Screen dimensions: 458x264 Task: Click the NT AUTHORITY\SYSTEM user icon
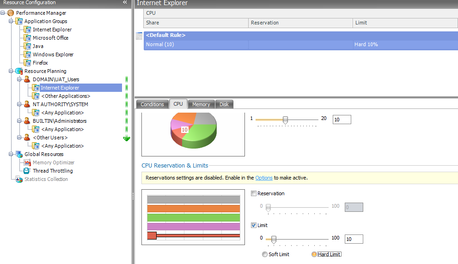(x=27, y=104)
